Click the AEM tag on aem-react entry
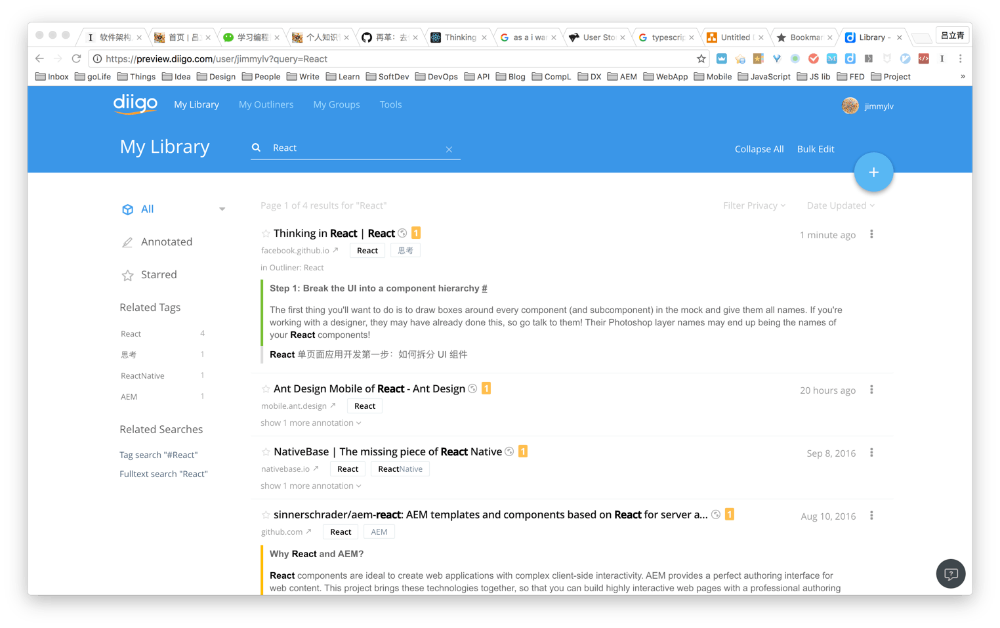 (x=379, y=532)
